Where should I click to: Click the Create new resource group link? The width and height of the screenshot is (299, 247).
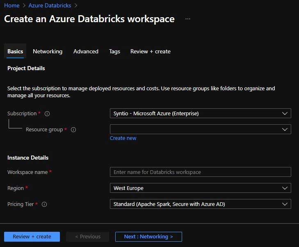coord(123,138)
